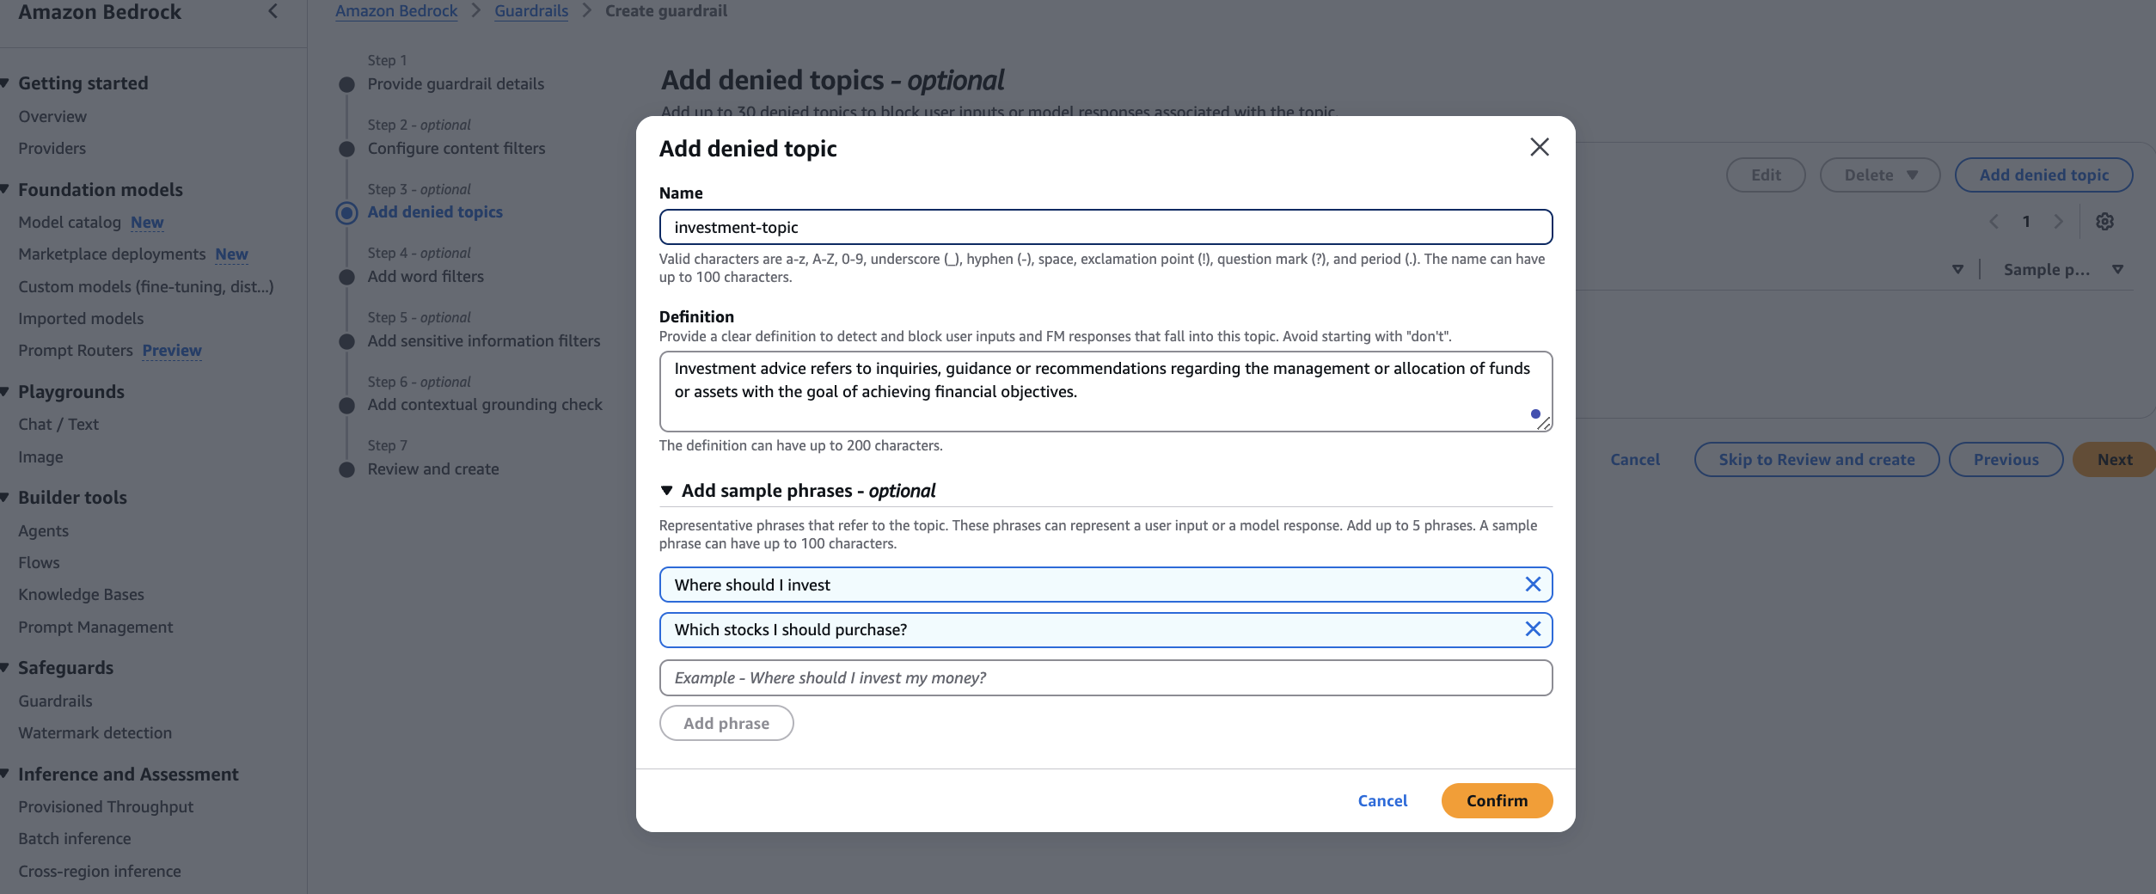Open Batch inference
This screenshot has width=2156, height=894.
(x=75, y=838)
